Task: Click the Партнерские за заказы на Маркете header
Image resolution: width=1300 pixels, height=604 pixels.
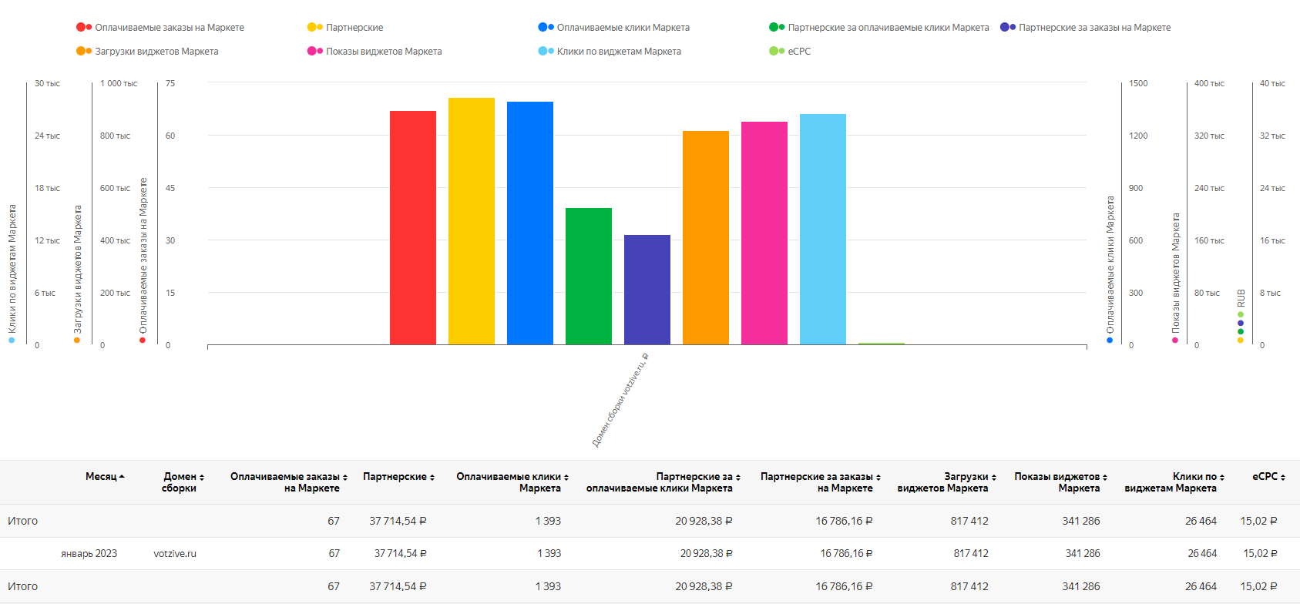Action: tap(816, 482)
